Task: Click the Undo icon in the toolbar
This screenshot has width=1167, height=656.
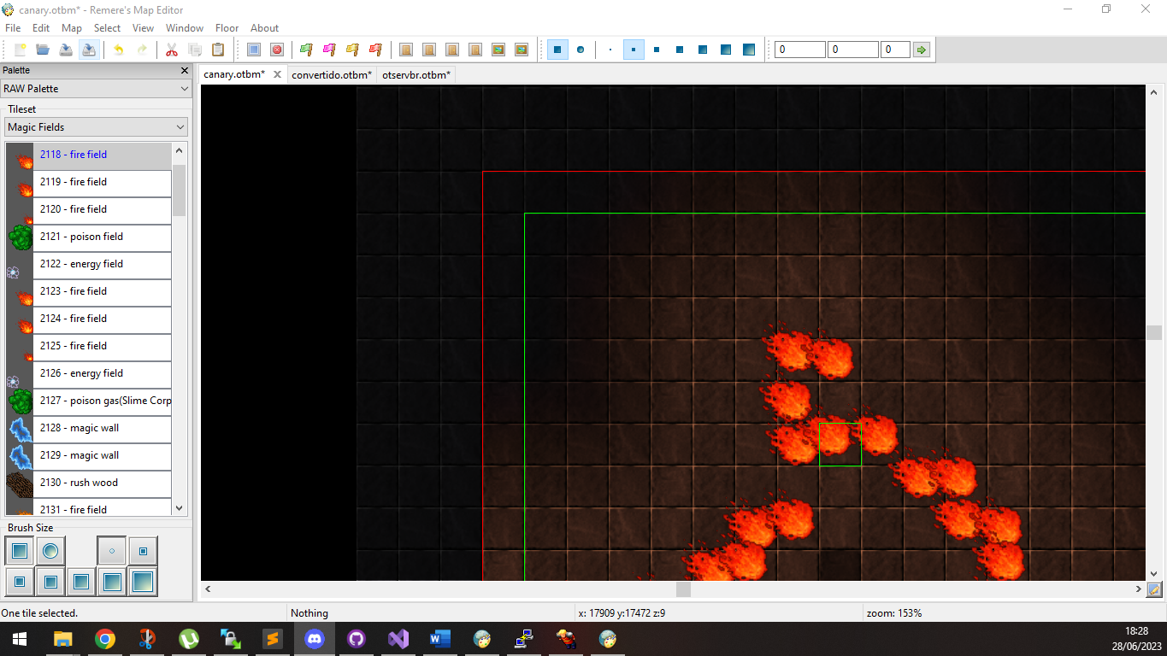Action: click(118, 50)
